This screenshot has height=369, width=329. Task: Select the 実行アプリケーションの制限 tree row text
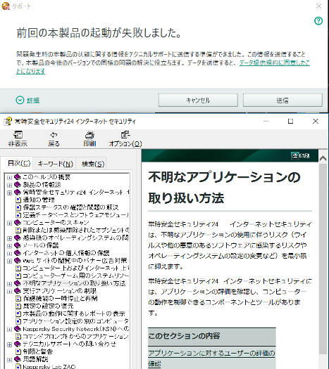59,291
